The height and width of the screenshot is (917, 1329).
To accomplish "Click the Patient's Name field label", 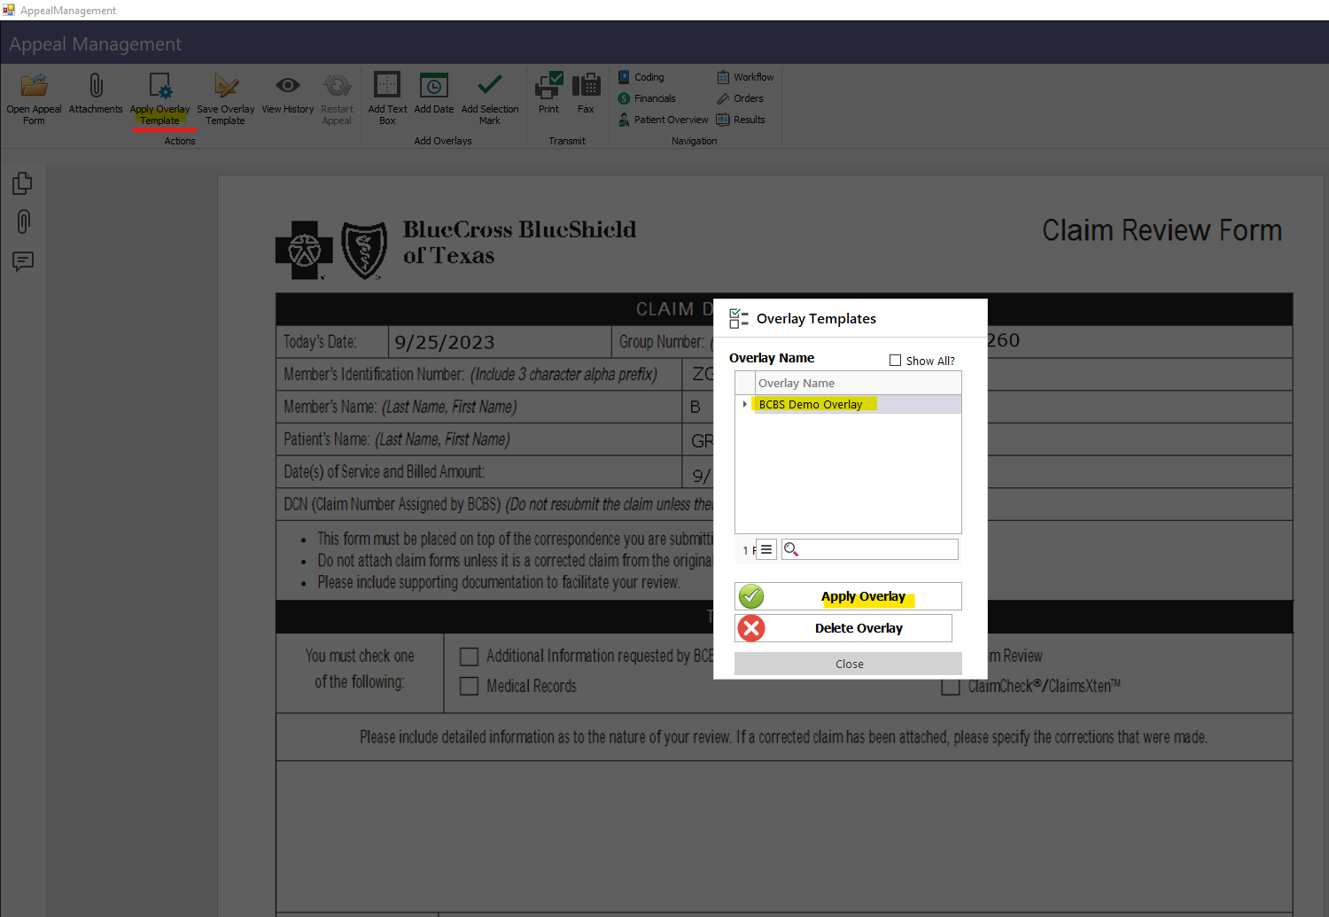I will pos(396,439).
